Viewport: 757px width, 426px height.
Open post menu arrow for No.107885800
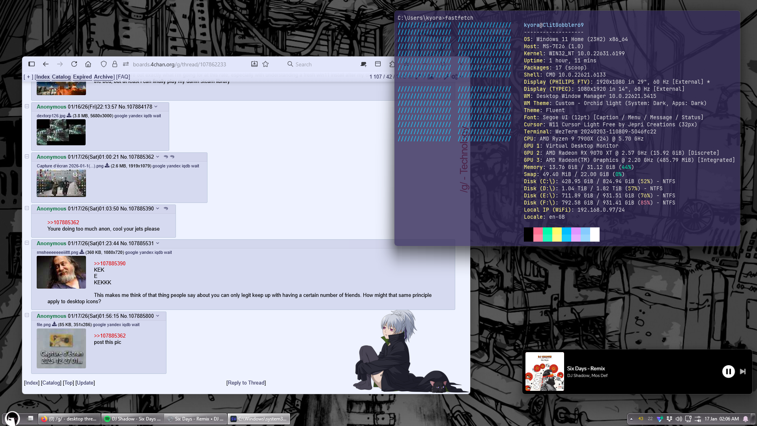158,316
